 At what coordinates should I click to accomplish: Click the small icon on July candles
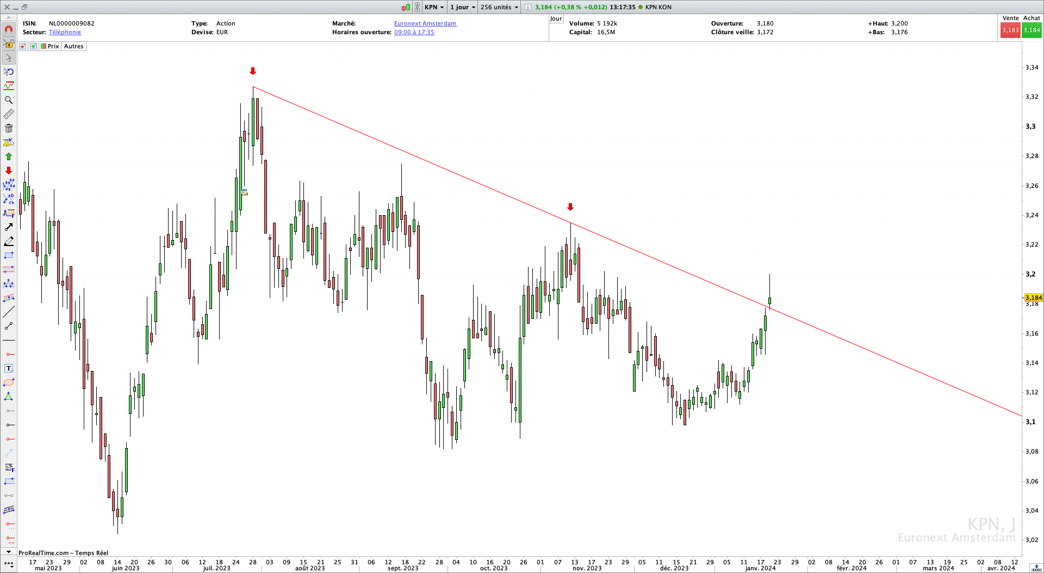(x=245, y=192)
